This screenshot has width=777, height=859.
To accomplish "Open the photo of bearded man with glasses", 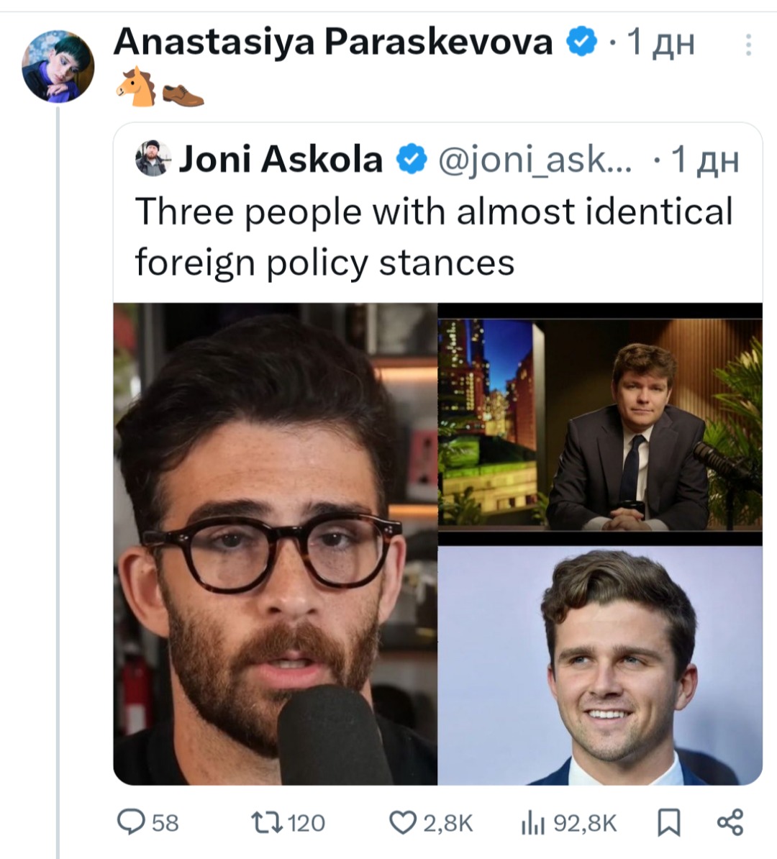I will [x=276, y=544].
